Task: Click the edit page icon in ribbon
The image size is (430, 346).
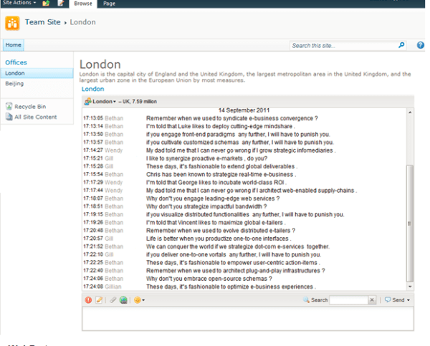Action: pyautogui.click(x=61, y=4)
